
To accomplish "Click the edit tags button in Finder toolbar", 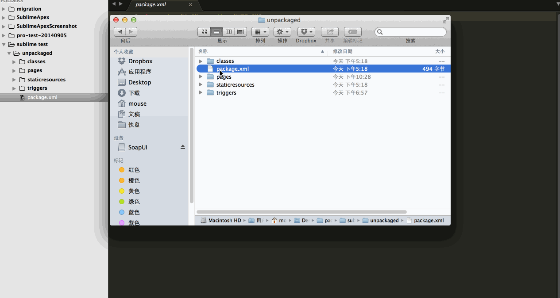I will pyautogui.click(x=353, y=32).
